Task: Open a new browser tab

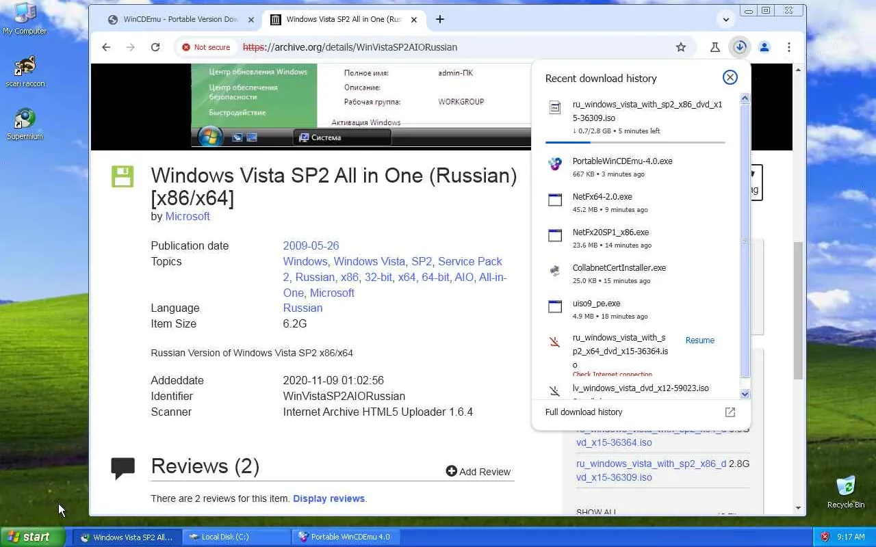Action: (x=440, y=19)
